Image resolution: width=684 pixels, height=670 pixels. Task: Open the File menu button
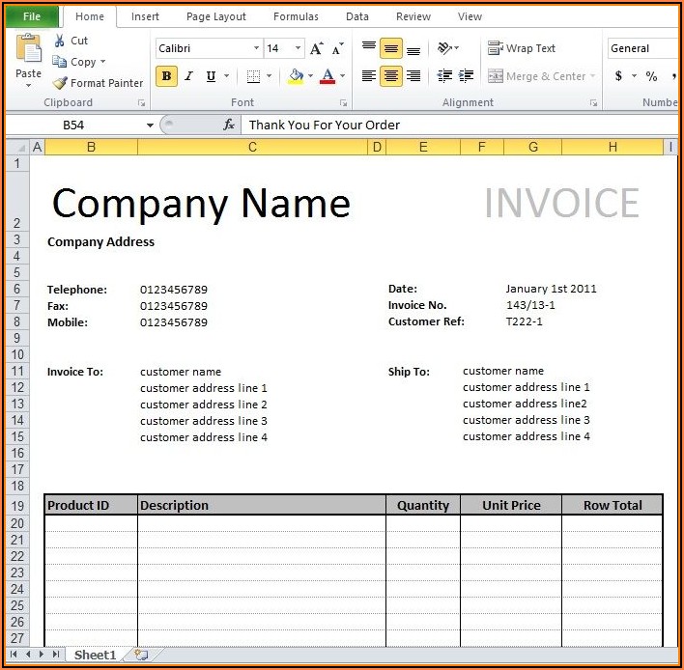32,16
